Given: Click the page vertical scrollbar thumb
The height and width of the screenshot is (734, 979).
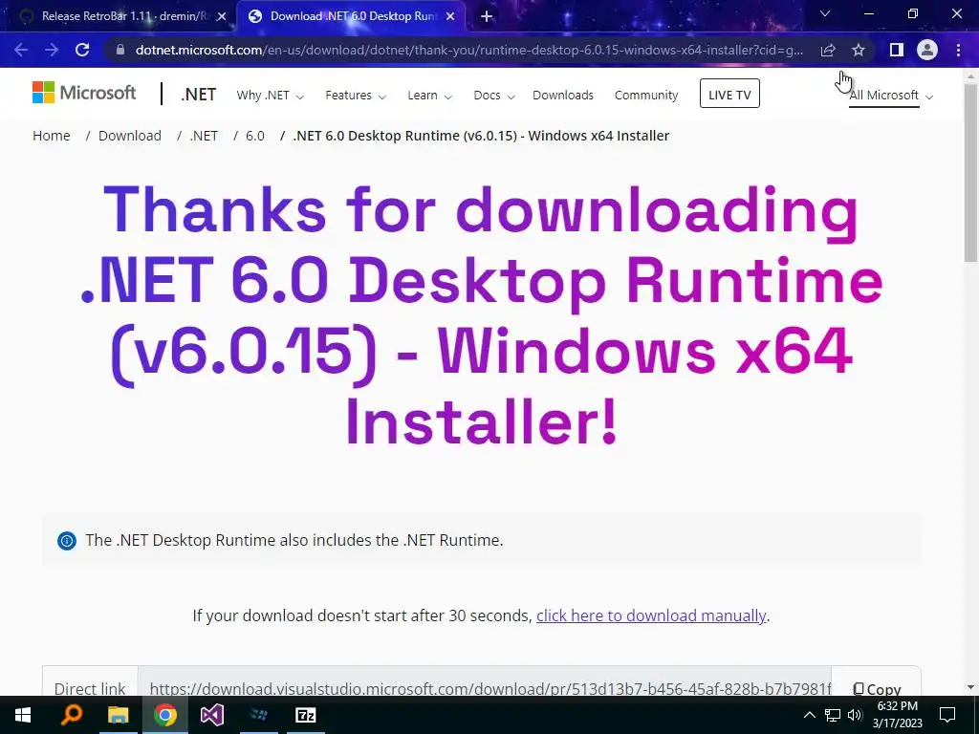Looking at the screenshot, I should pos(970,172).
